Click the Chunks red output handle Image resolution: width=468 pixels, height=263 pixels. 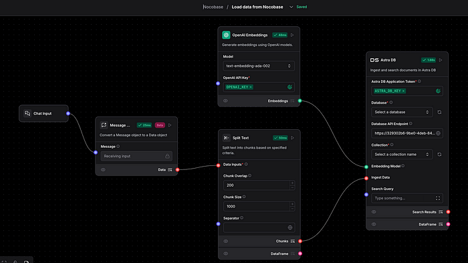point(300,241)
